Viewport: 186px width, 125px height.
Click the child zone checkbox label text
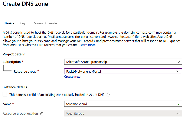click(x=57, y=95)
